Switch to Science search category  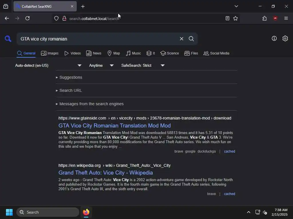(169, 53)
